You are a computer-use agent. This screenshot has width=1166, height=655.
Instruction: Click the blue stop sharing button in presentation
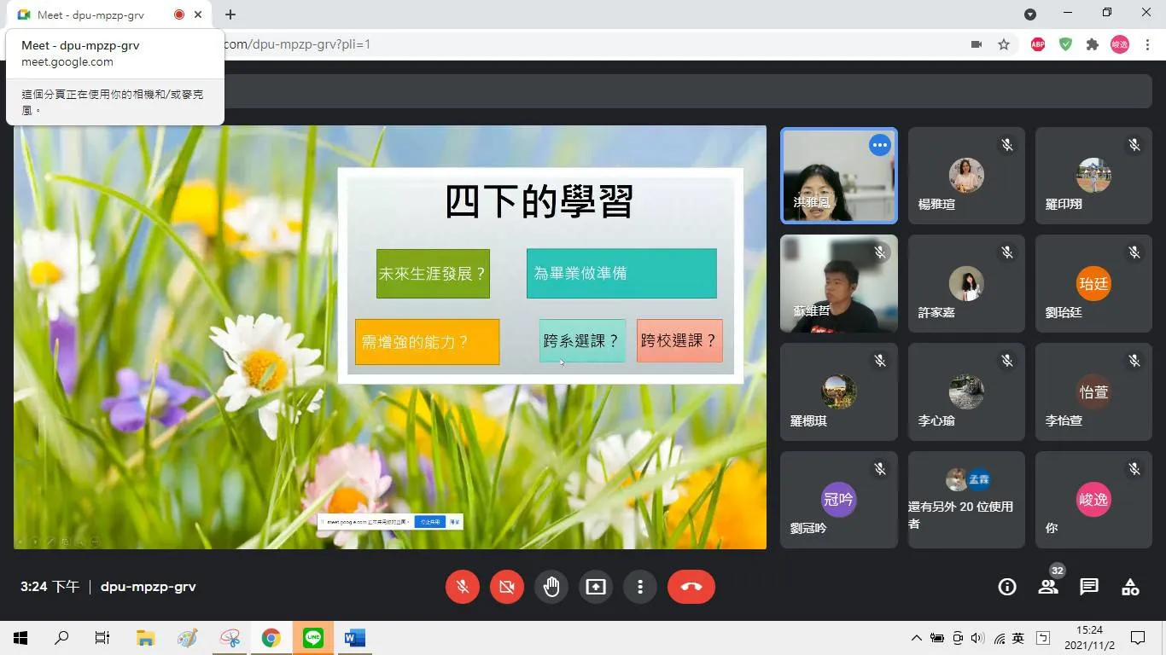[429, 521]
